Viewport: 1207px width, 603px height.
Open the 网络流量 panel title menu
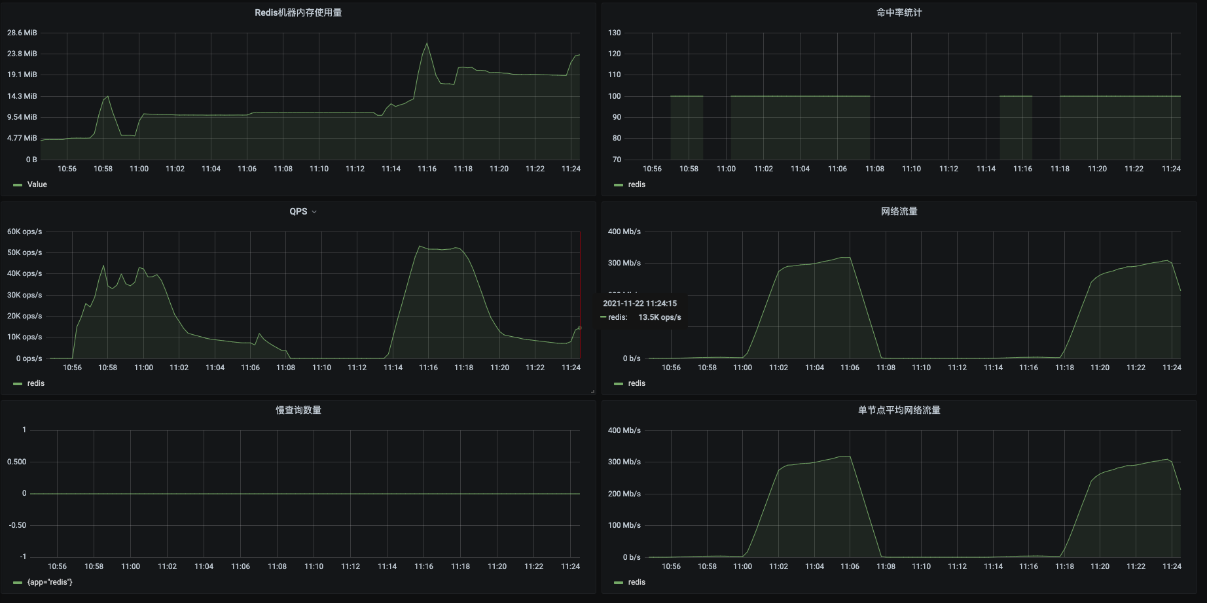point(899,211)
